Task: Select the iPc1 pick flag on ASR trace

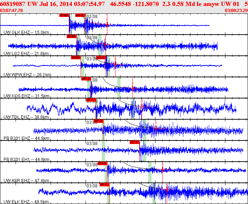Action: [102, 163]
